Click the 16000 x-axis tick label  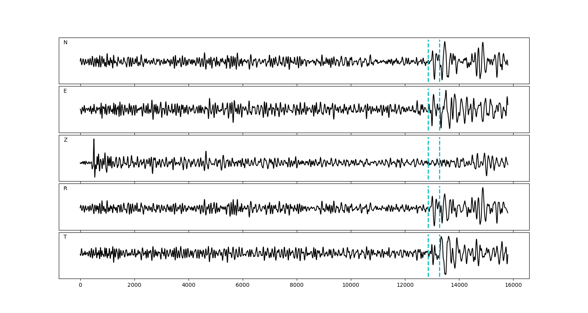(x=513, y=286)
